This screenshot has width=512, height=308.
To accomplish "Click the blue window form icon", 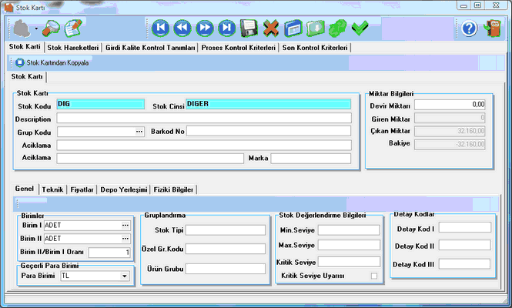I will [293, 28].
